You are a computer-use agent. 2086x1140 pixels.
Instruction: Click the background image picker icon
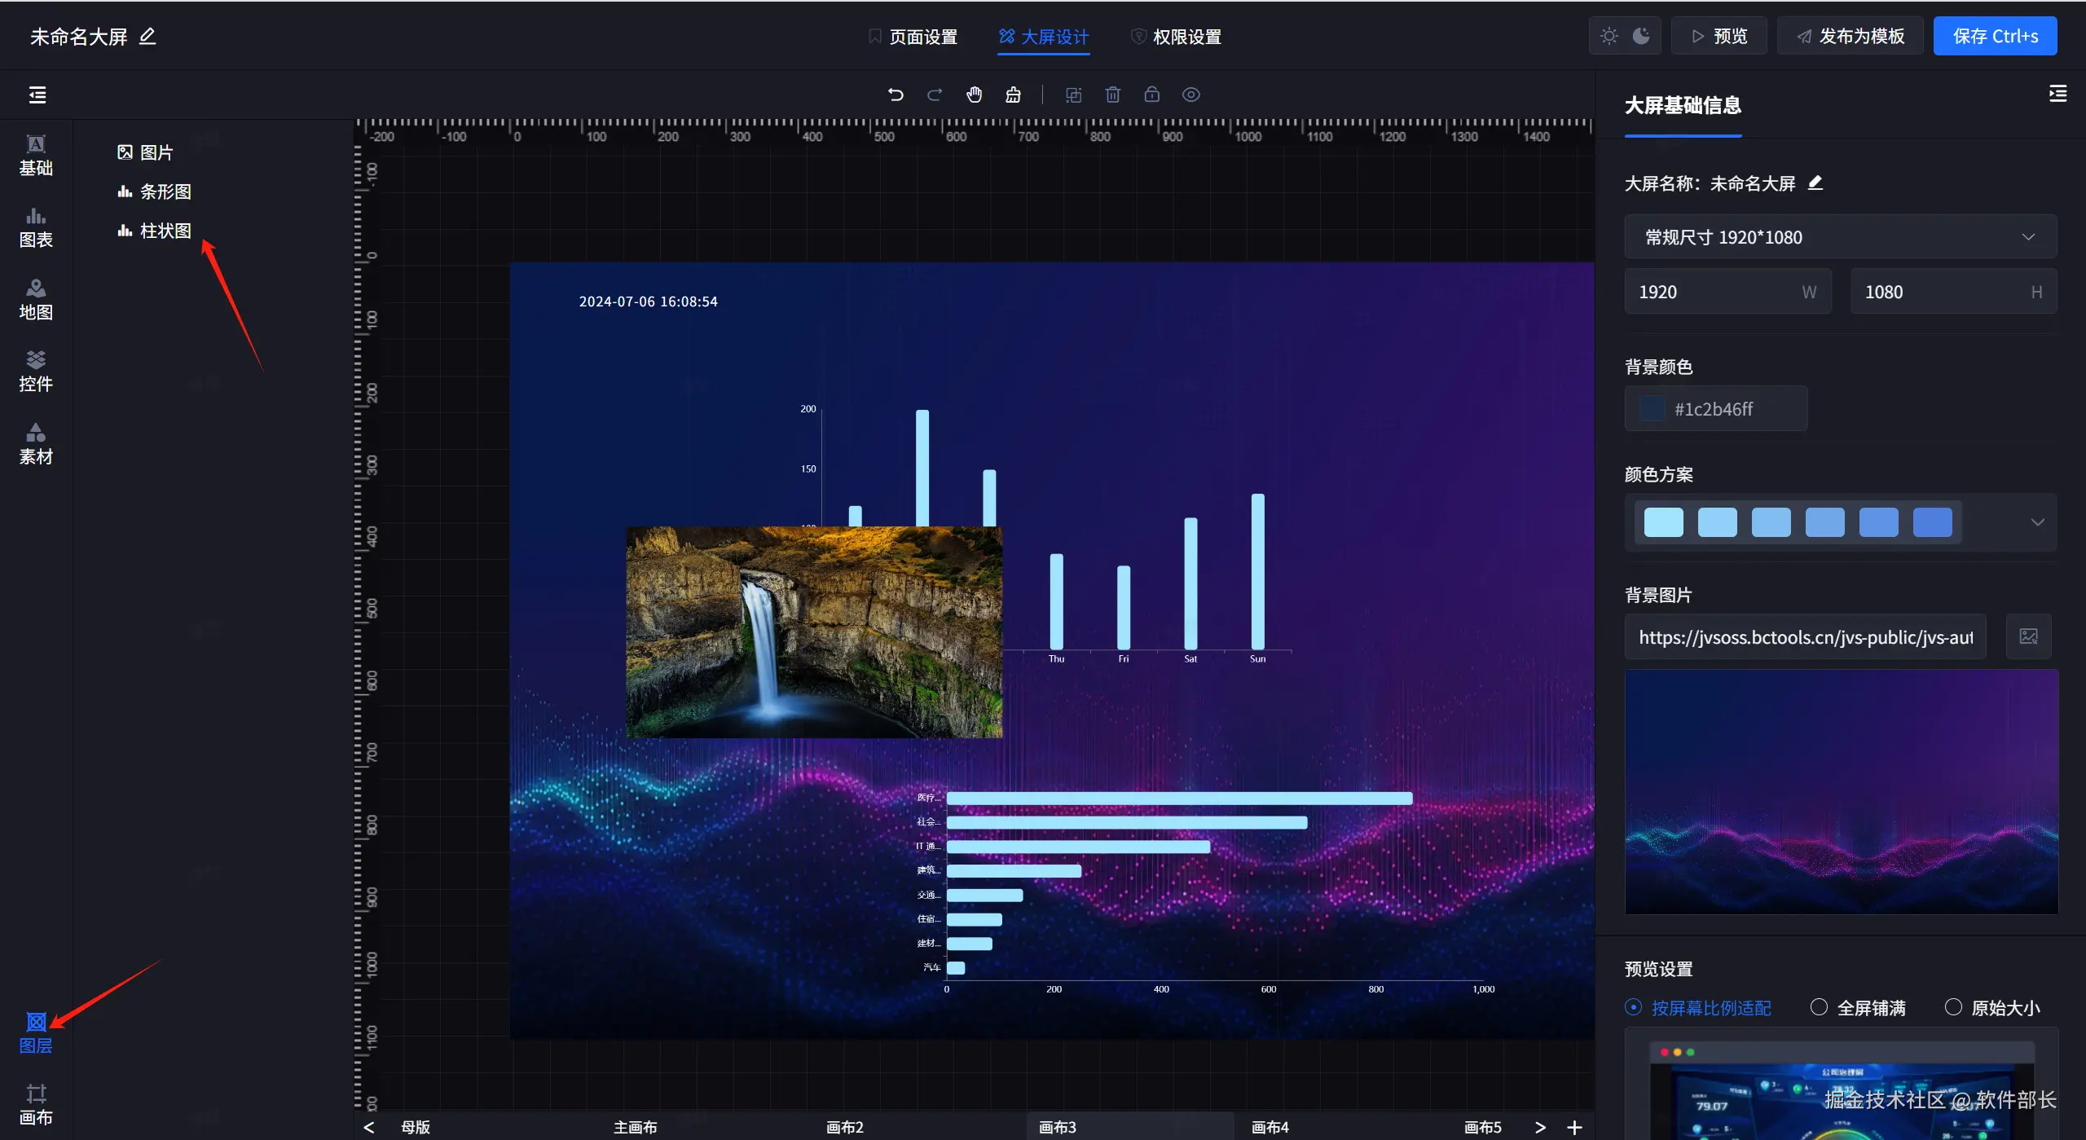point(2028,636)
